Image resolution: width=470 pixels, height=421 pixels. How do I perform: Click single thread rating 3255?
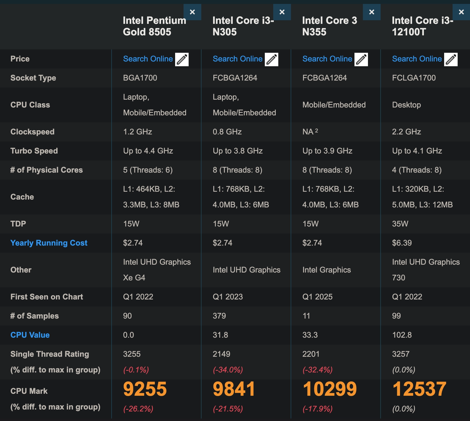132,354
